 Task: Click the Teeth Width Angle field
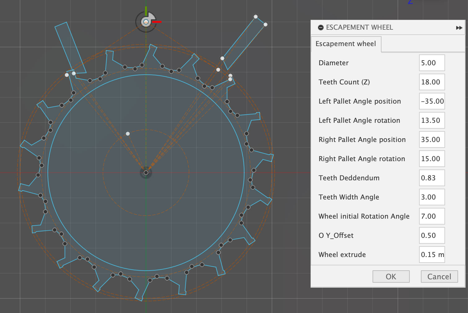(x=431, y=197)
